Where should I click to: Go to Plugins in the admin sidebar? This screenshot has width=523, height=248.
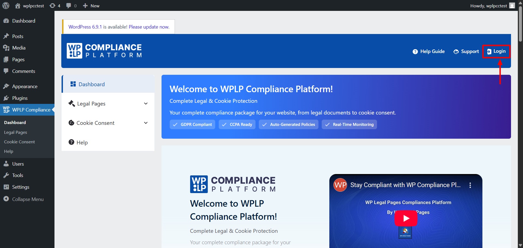[20, 98]
